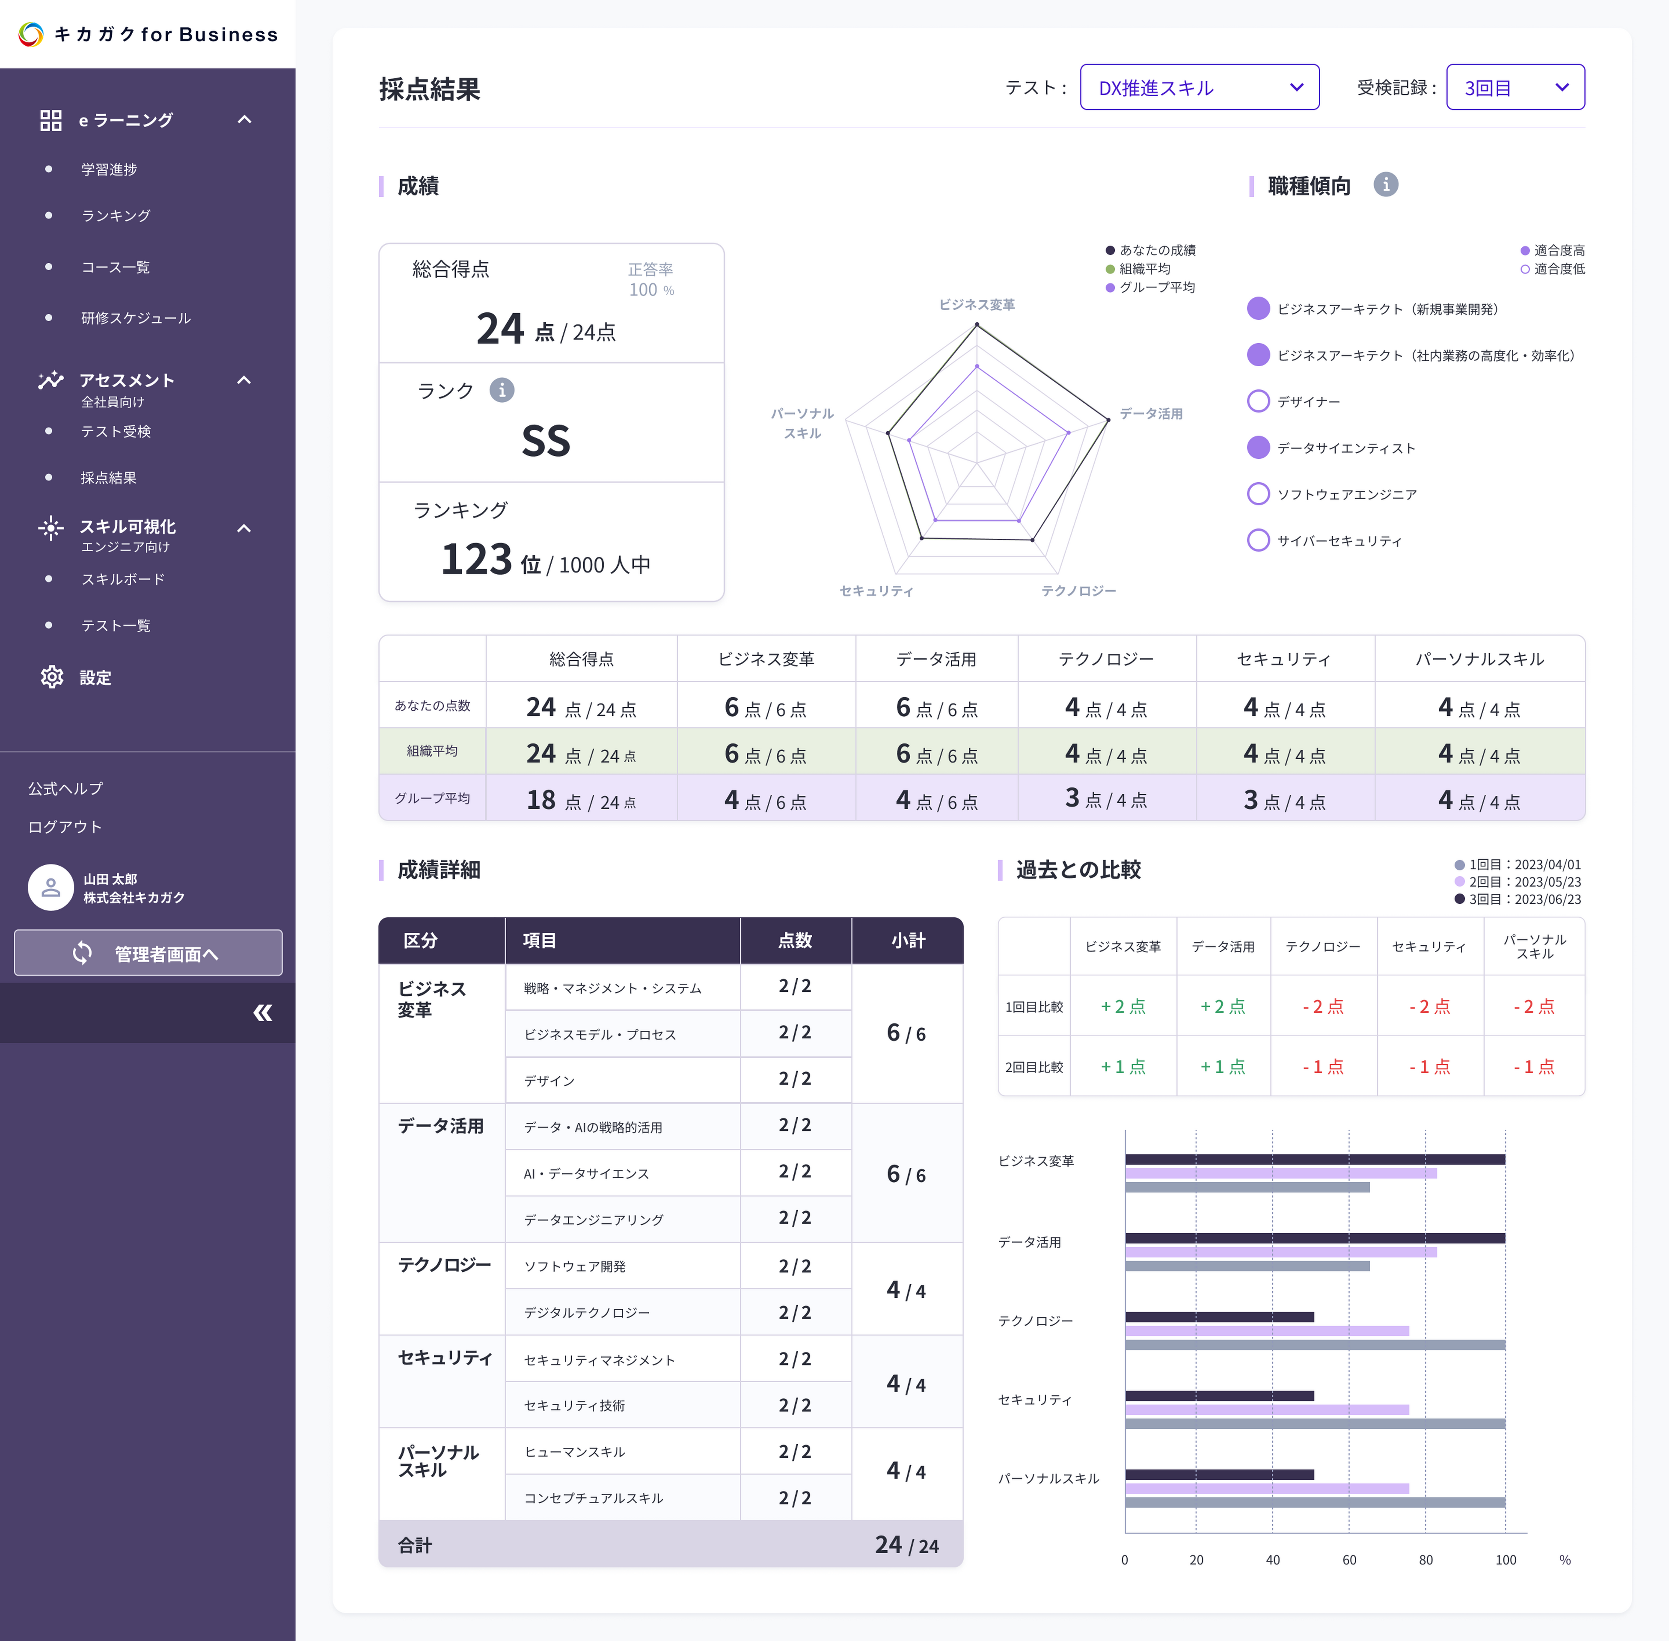Click the 職種傾向 info icon
1669x1641 pixels.
click(1385, 184)
